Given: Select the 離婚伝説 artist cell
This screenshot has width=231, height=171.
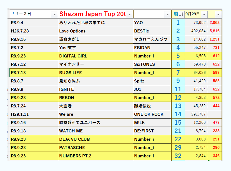Looking at the screenshot, I should coord(152,106).
